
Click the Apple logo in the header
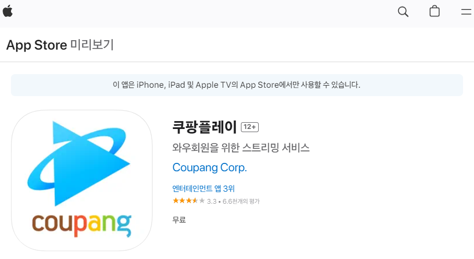click(x=7, y=11)
